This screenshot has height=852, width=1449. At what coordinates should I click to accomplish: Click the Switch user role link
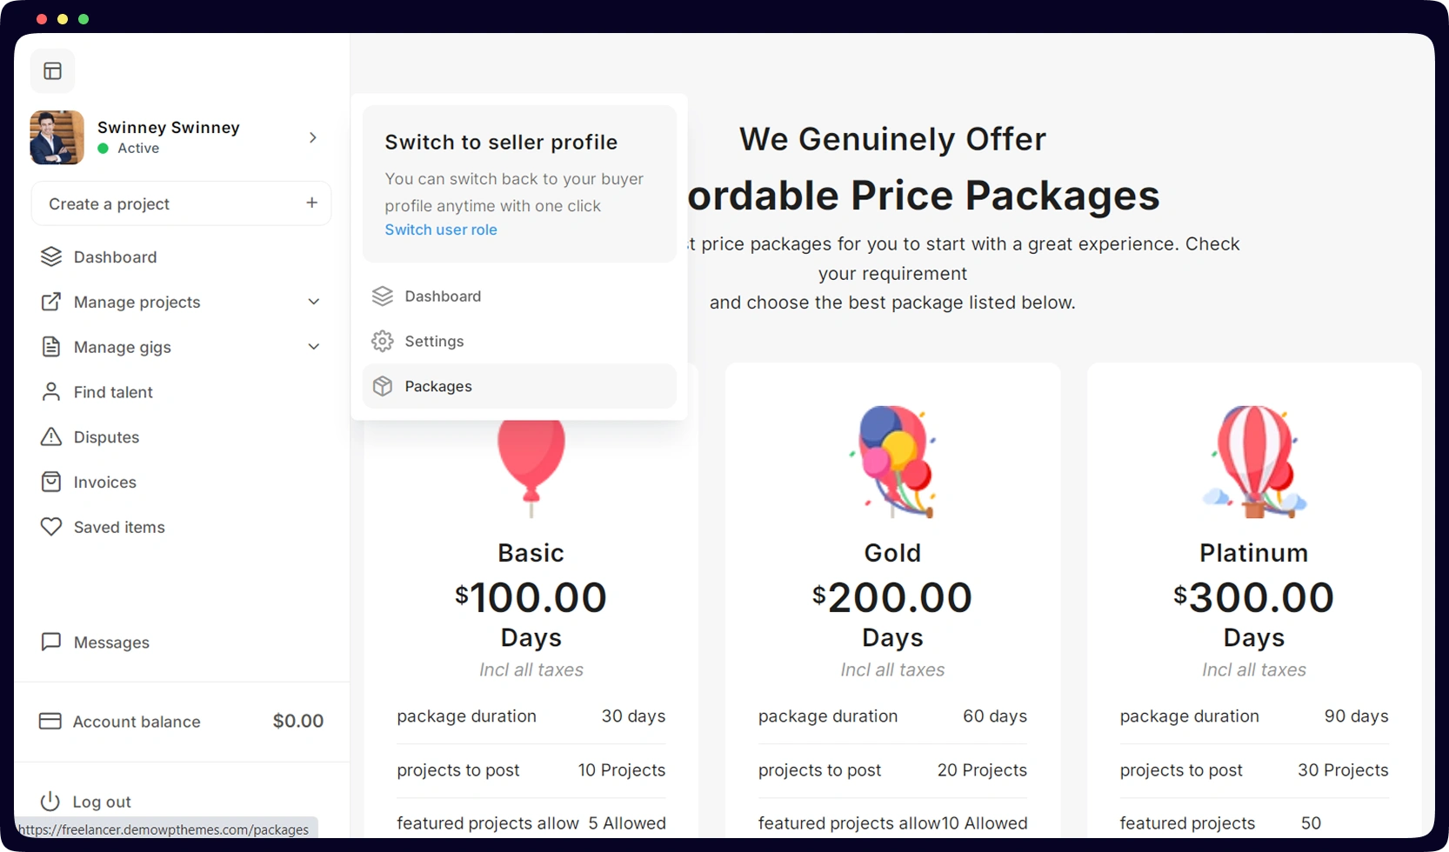pos(441,230)
